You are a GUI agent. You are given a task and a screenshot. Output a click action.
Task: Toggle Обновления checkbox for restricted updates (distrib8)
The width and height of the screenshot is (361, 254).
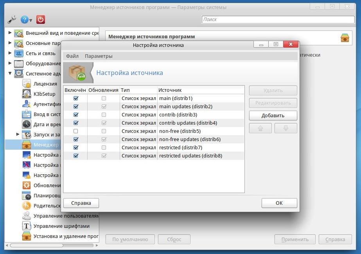click(104, 156)
